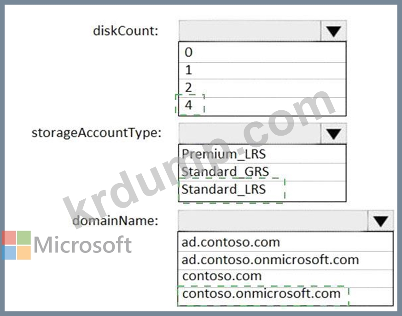Screen dimensions: 402x316
Task: Select 1 in the diskCount list
Action: [262, 71]
